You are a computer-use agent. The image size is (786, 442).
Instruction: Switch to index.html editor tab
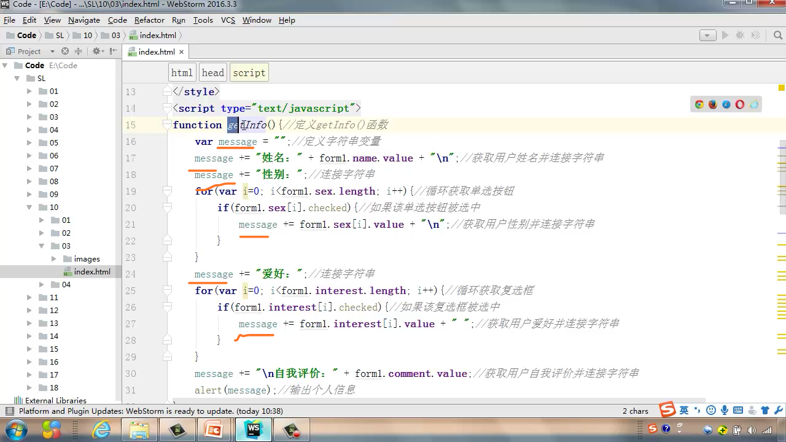click(x=156, y=52)
